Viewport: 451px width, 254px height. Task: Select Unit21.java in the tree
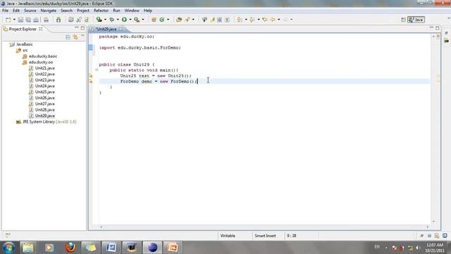(x=44, y=68)
